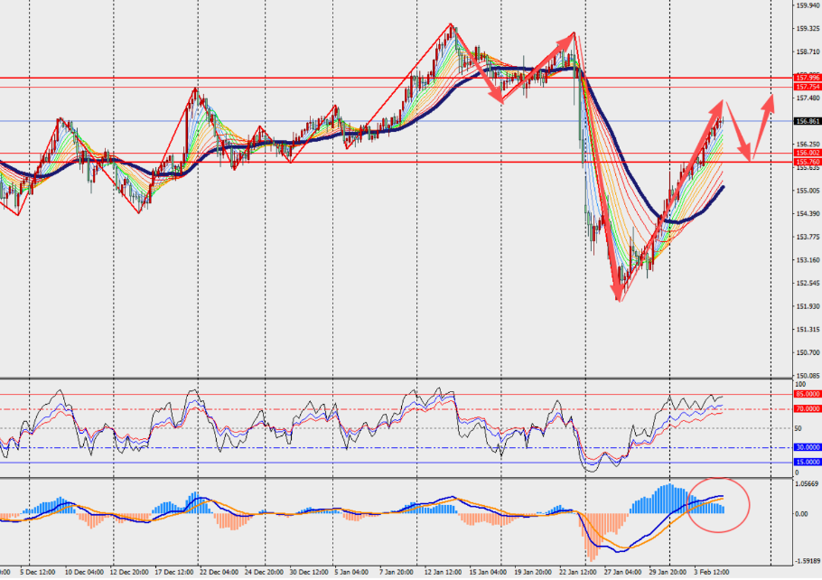
Task: Select the 12 Jan 12:00 date label
Action: [x=443, y=573]
